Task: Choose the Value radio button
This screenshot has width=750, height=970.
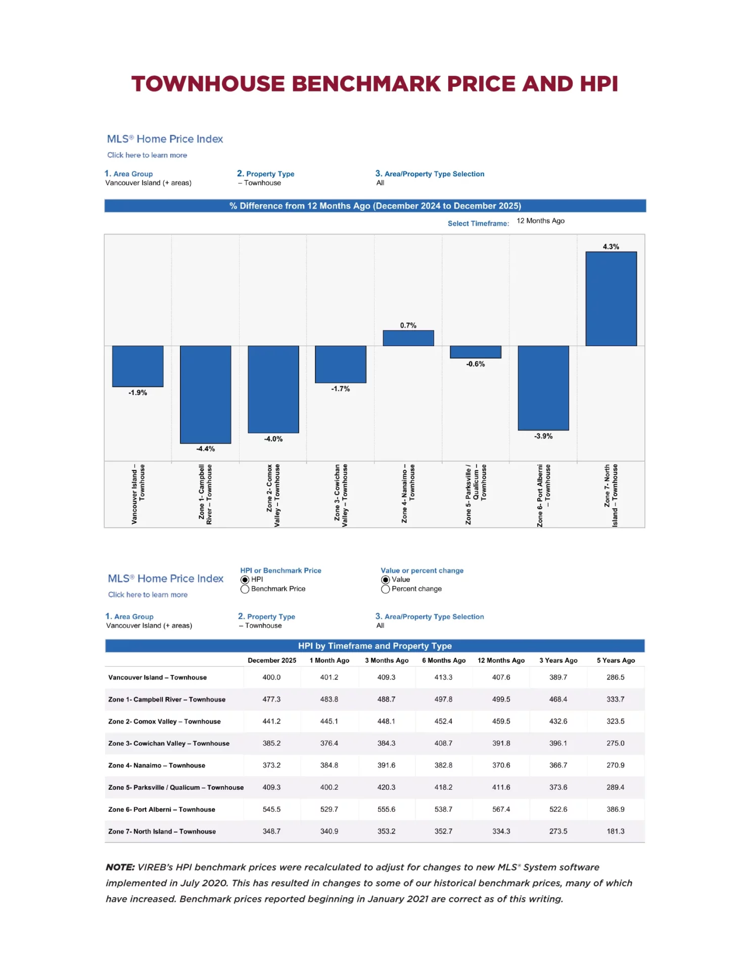Action: click(386, 579)
